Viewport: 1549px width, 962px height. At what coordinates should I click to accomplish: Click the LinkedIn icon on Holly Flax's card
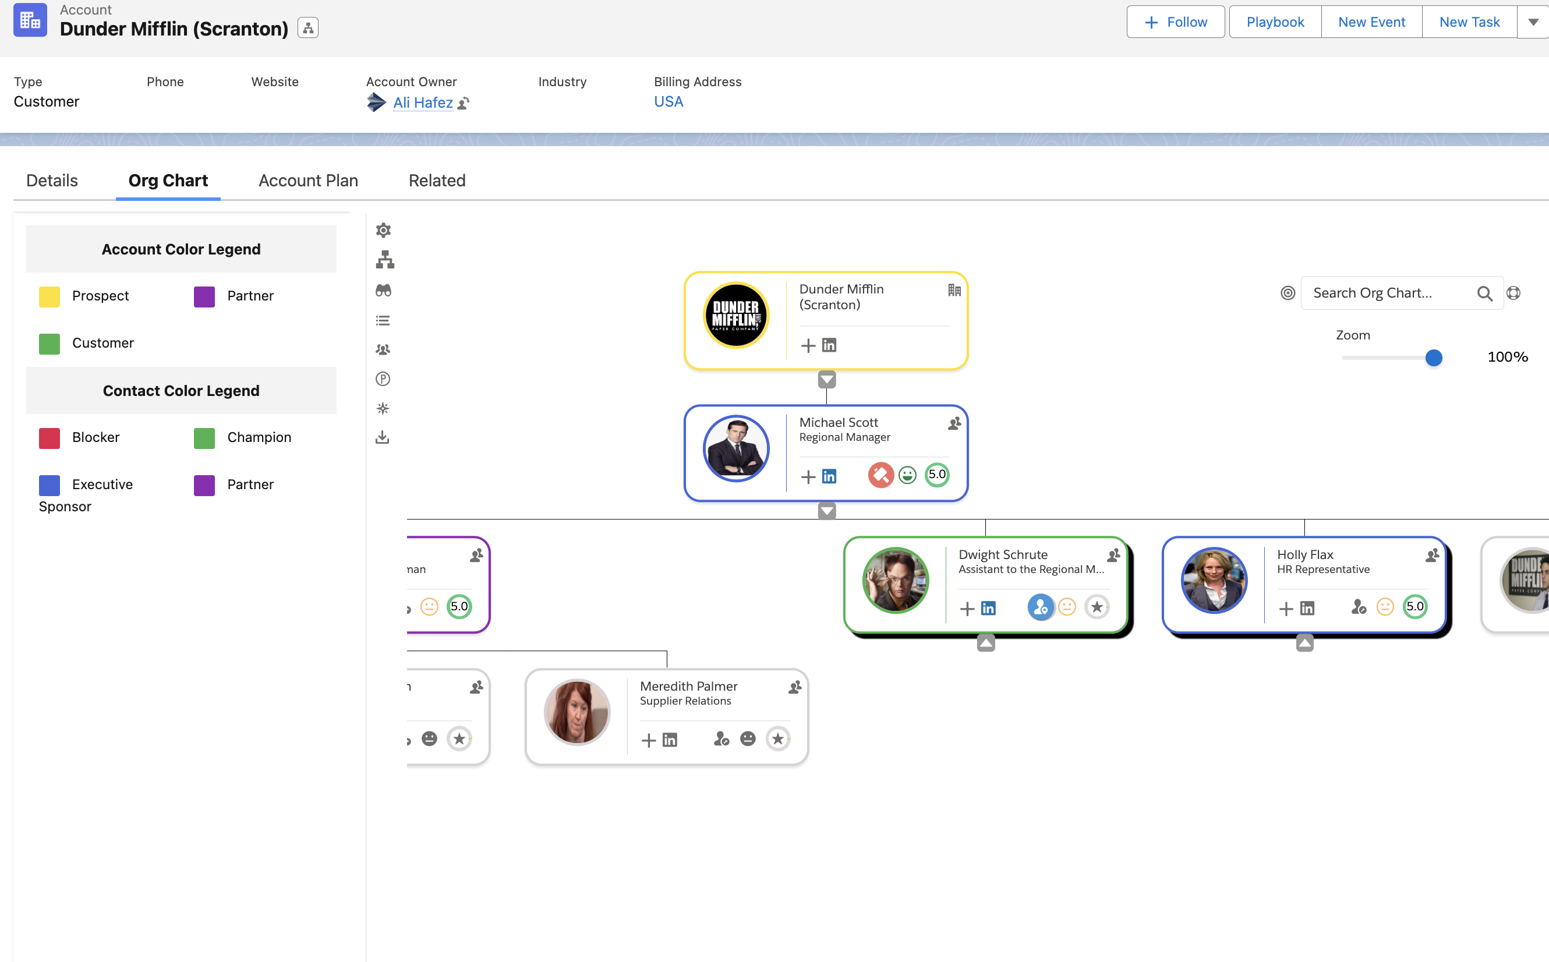(1307, 609)
